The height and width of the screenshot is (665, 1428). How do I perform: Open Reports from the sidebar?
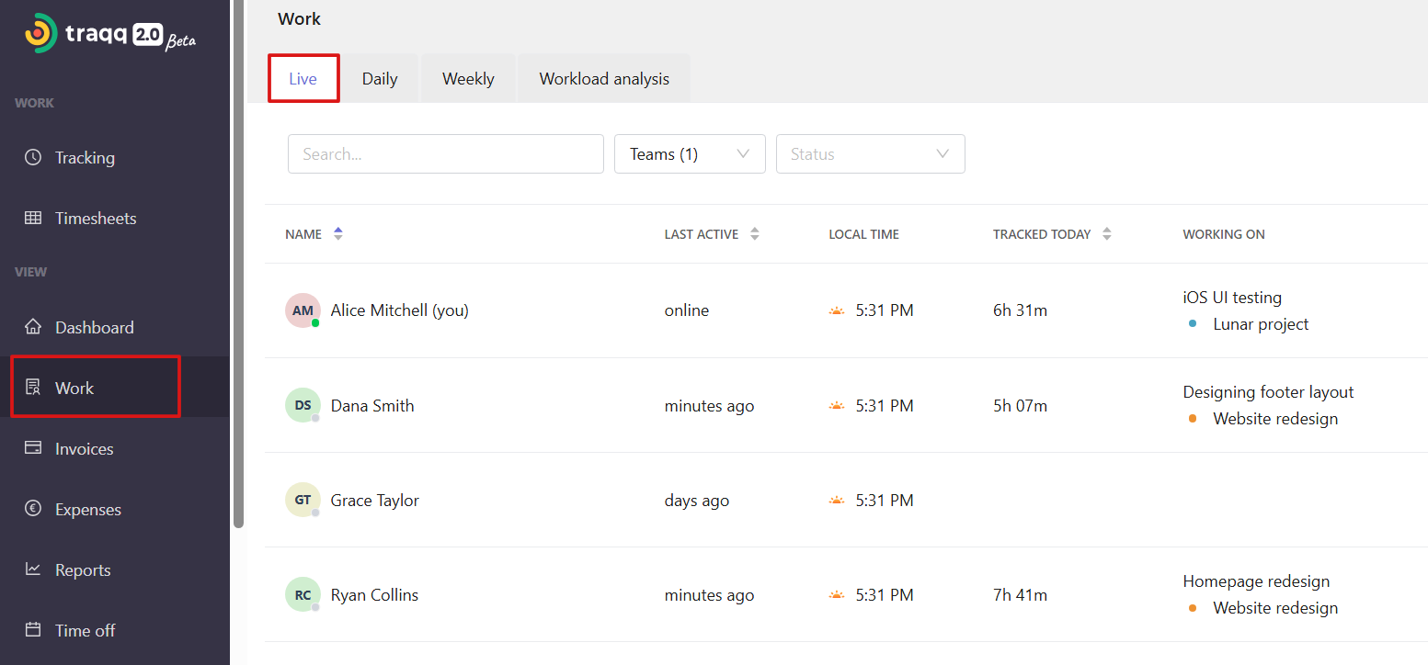[x=115, y=569]
